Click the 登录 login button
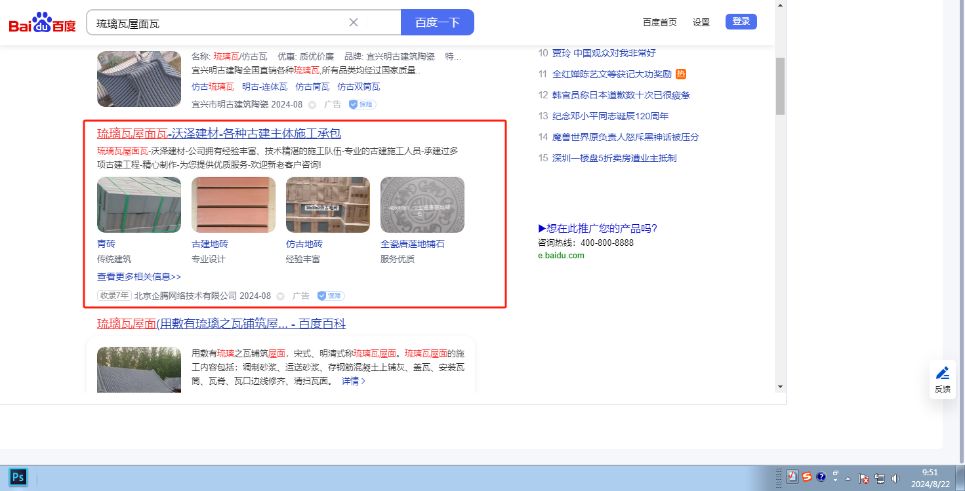This screenshot has width=965, height=491. (x=741, y=22)
